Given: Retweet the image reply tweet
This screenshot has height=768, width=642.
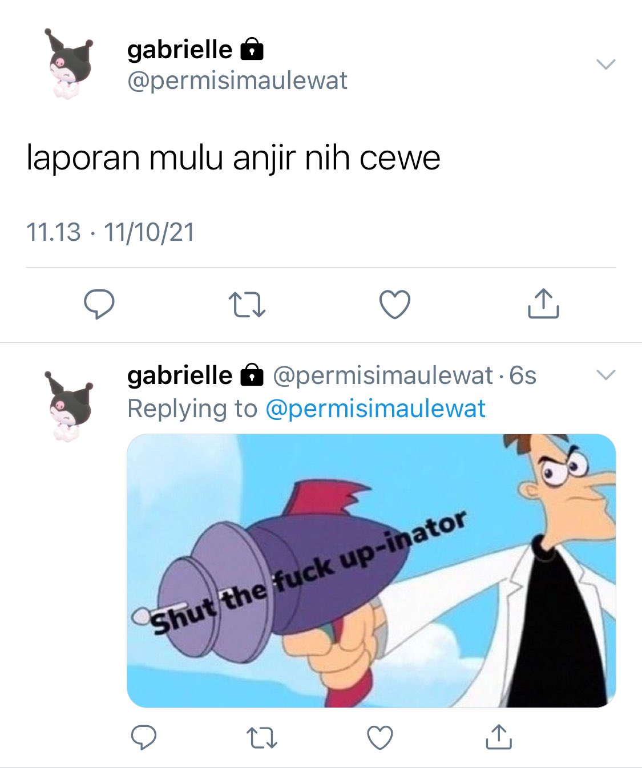Looking at the screenshot, I should click(262, 737).
